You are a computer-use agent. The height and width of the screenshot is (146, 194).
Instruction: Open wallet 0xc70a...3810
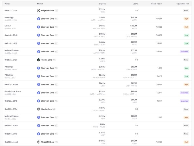(x=11, y=101)
